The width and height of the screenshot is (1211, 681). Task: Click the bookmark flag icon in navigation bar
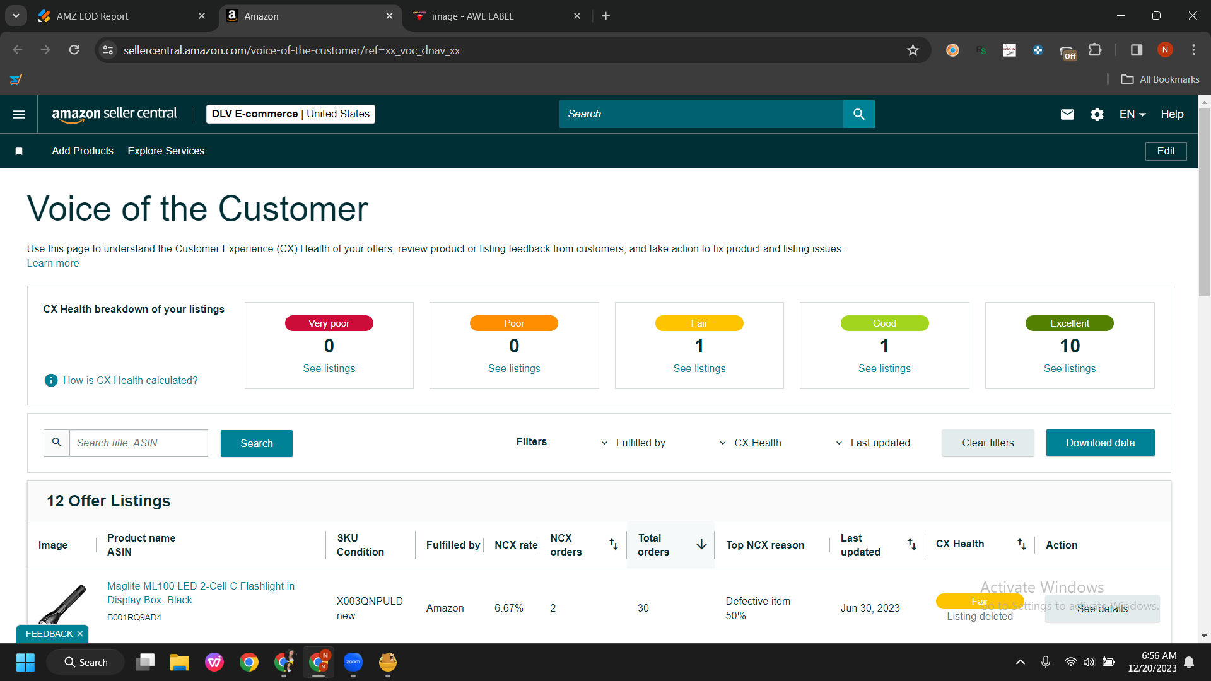tap(19, 151)
